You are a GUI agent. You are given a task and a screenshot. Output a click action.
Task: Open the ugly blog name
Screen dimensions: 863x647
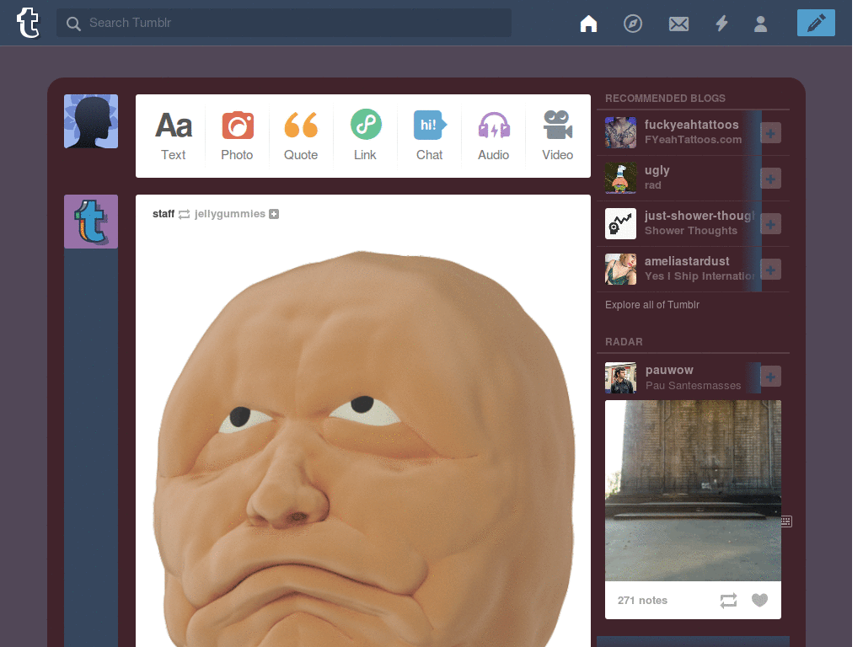[x=657, y=170]
